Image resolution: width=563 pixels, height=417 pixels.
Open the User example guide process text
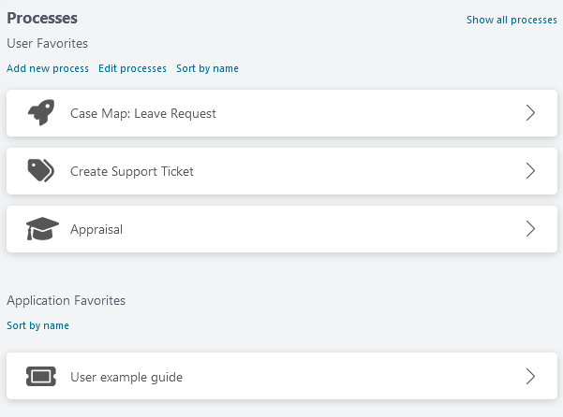point(126,377)
